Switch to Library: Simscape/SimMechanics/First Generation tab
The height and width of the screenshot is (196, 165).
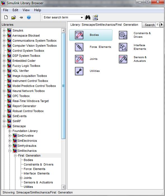(104, 25)
